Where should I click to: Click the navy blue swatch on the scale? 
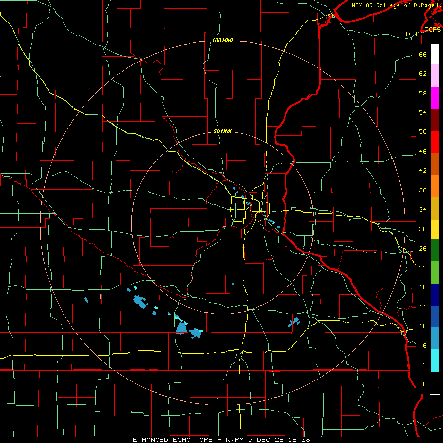coord(435,295)
